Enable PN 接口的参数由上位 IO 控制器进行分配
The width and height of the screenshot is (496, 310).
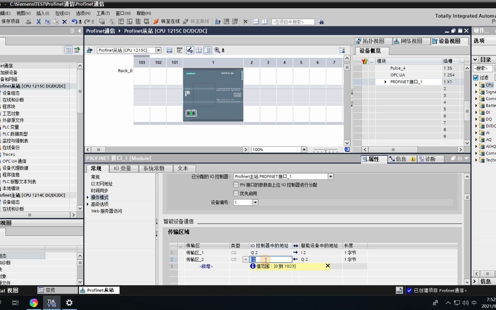coord(236,185)
